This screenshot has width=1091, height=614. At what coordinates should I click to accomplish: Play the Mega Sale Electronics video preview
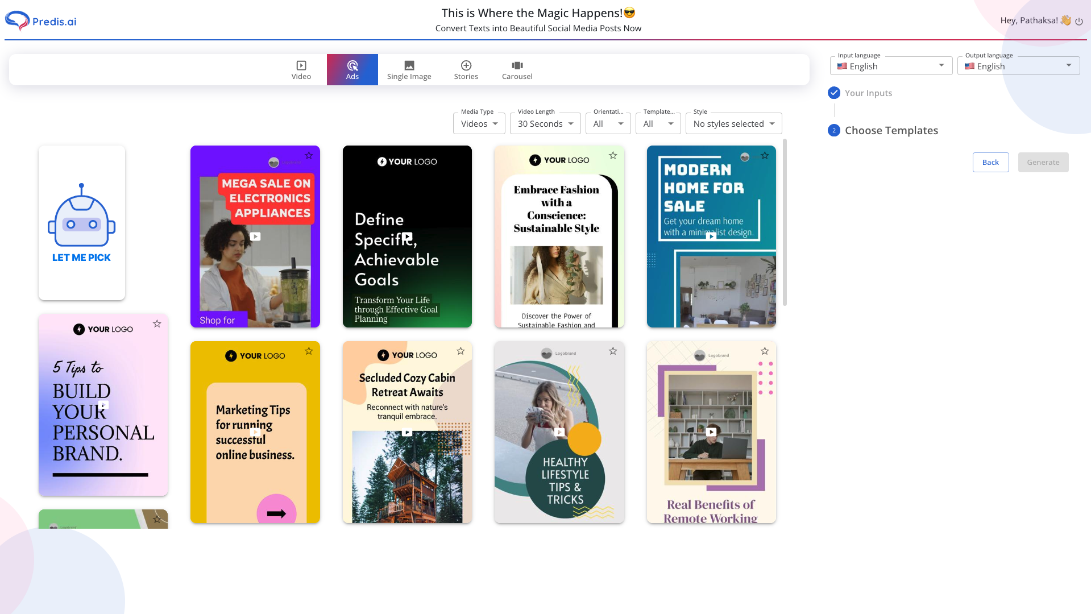pos(255,237)
